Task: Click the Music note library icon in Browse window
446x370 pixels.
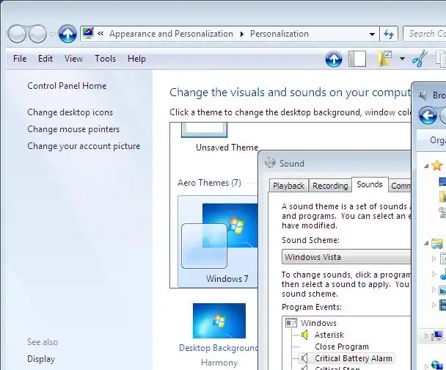Action: point(443,275)
